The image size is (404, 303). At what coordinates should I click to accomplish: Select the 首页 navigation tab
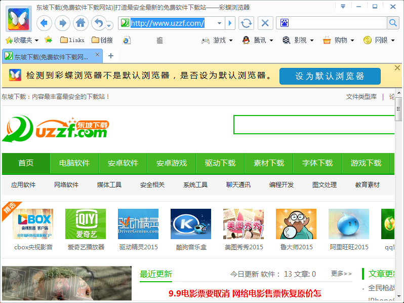(x=26, y=163)
